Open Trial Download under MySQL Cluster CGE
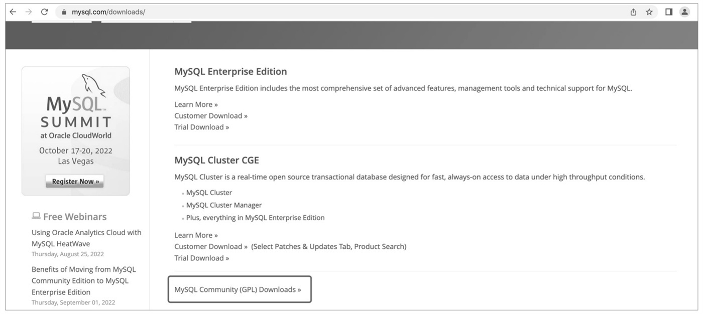Viewport: 703px width, 314px height. (201, 258)
